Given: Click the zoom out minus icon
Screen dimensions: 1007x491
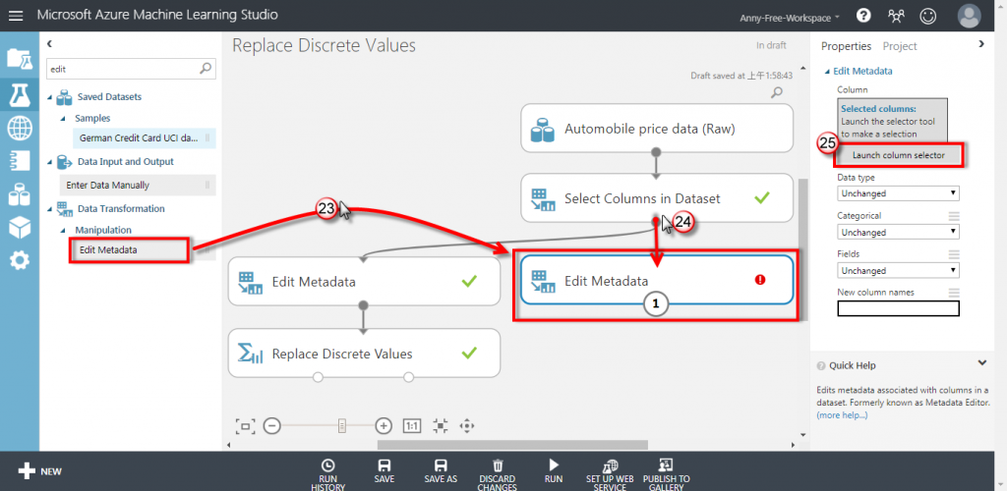Looking at the screenshot, I should pyautogui.click(x=272, y=425).
